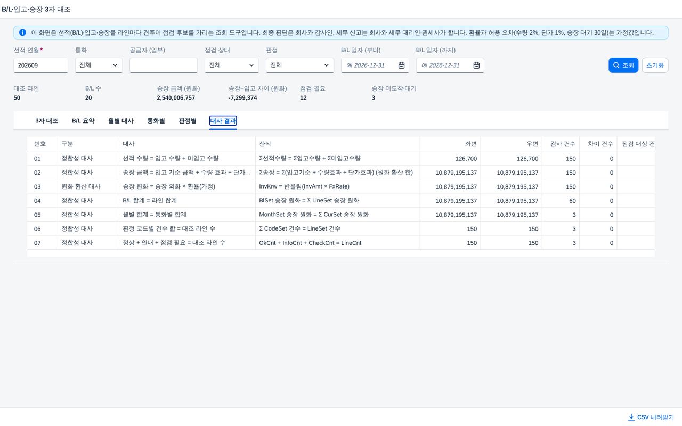Open calendar picker for B/L 일자 (부터)
The image size is (682, 426).
coord(401,65)
